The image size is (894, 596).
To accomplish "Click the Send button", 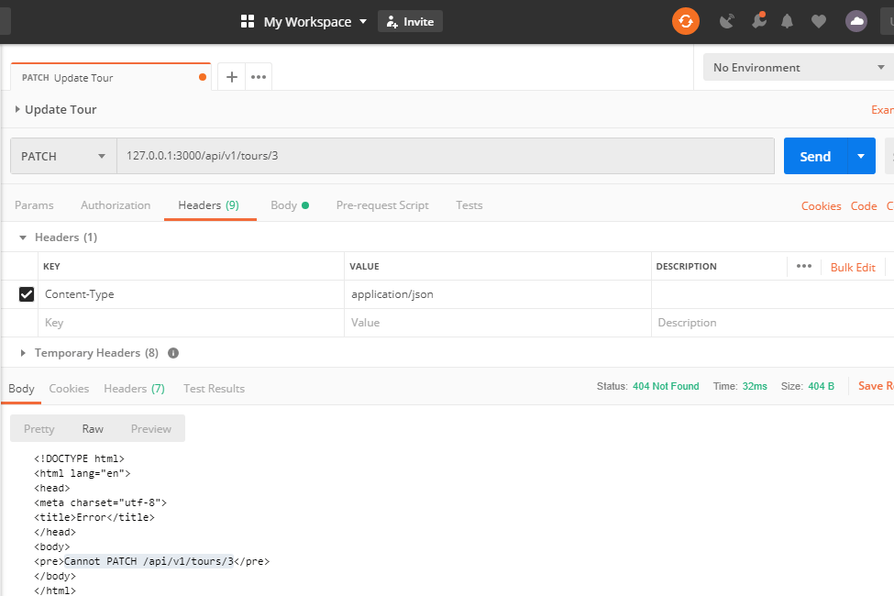I will pyautogui.click(x=815, y=156).
